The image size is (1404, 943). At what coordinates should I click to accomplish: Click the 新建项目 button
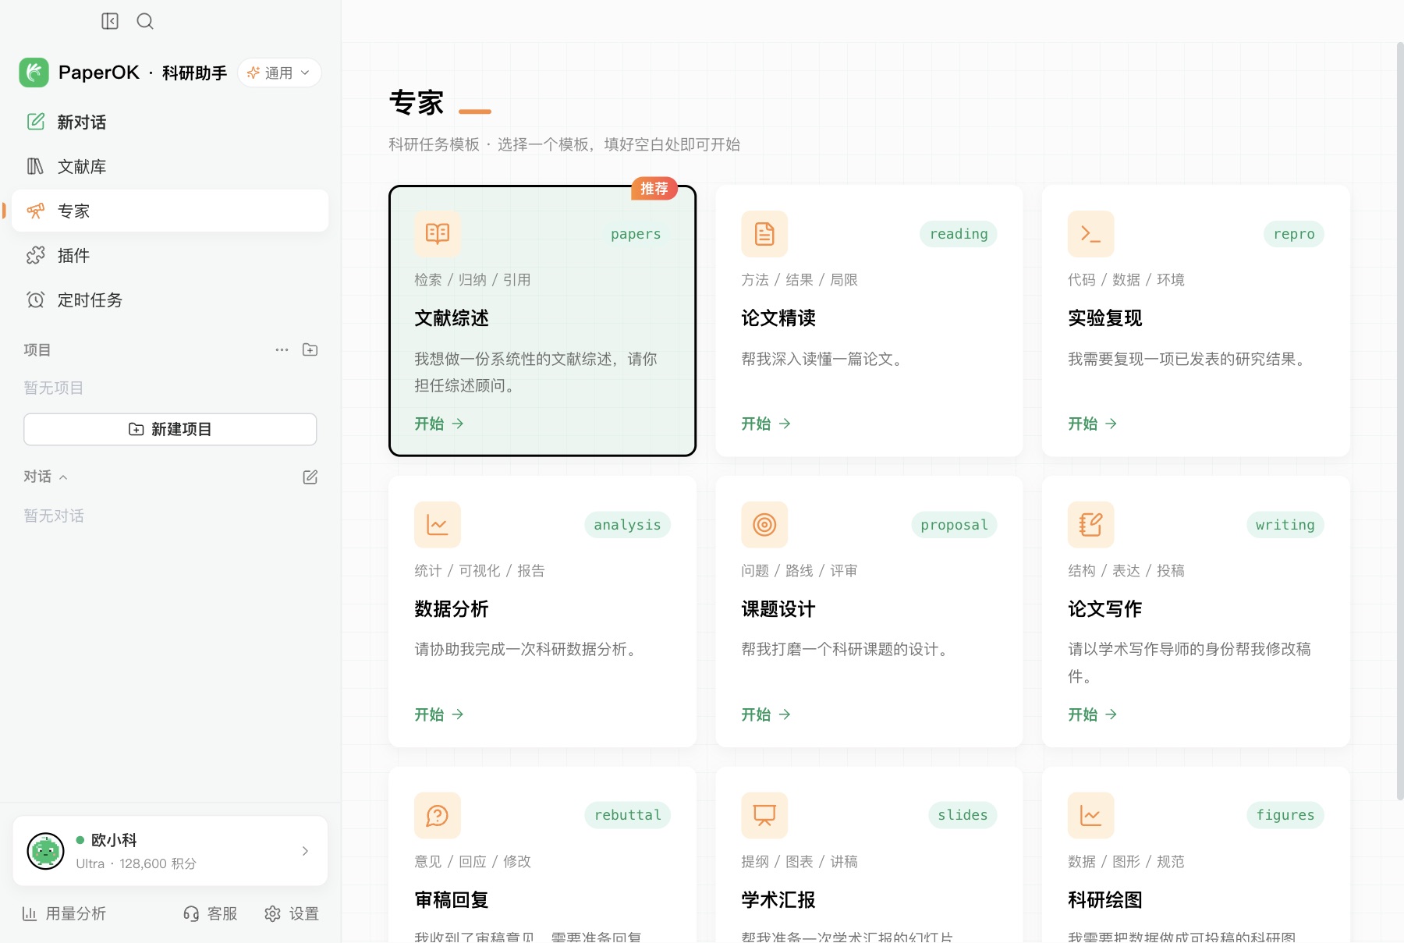[x=170, y=429]
